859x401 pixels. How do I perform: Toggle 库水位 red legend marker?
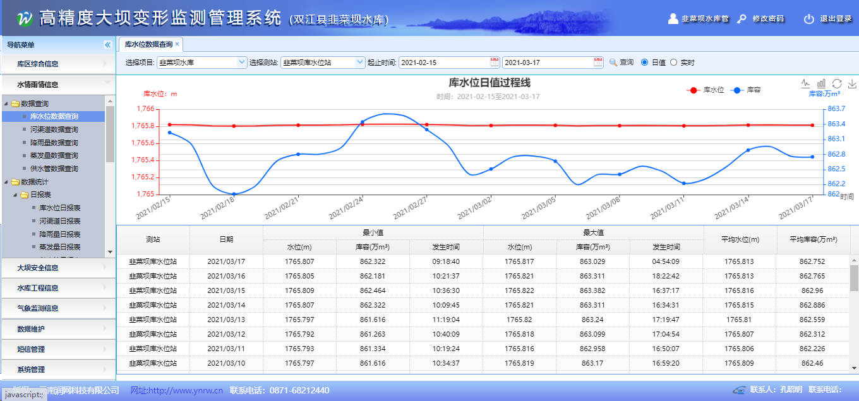694,90
